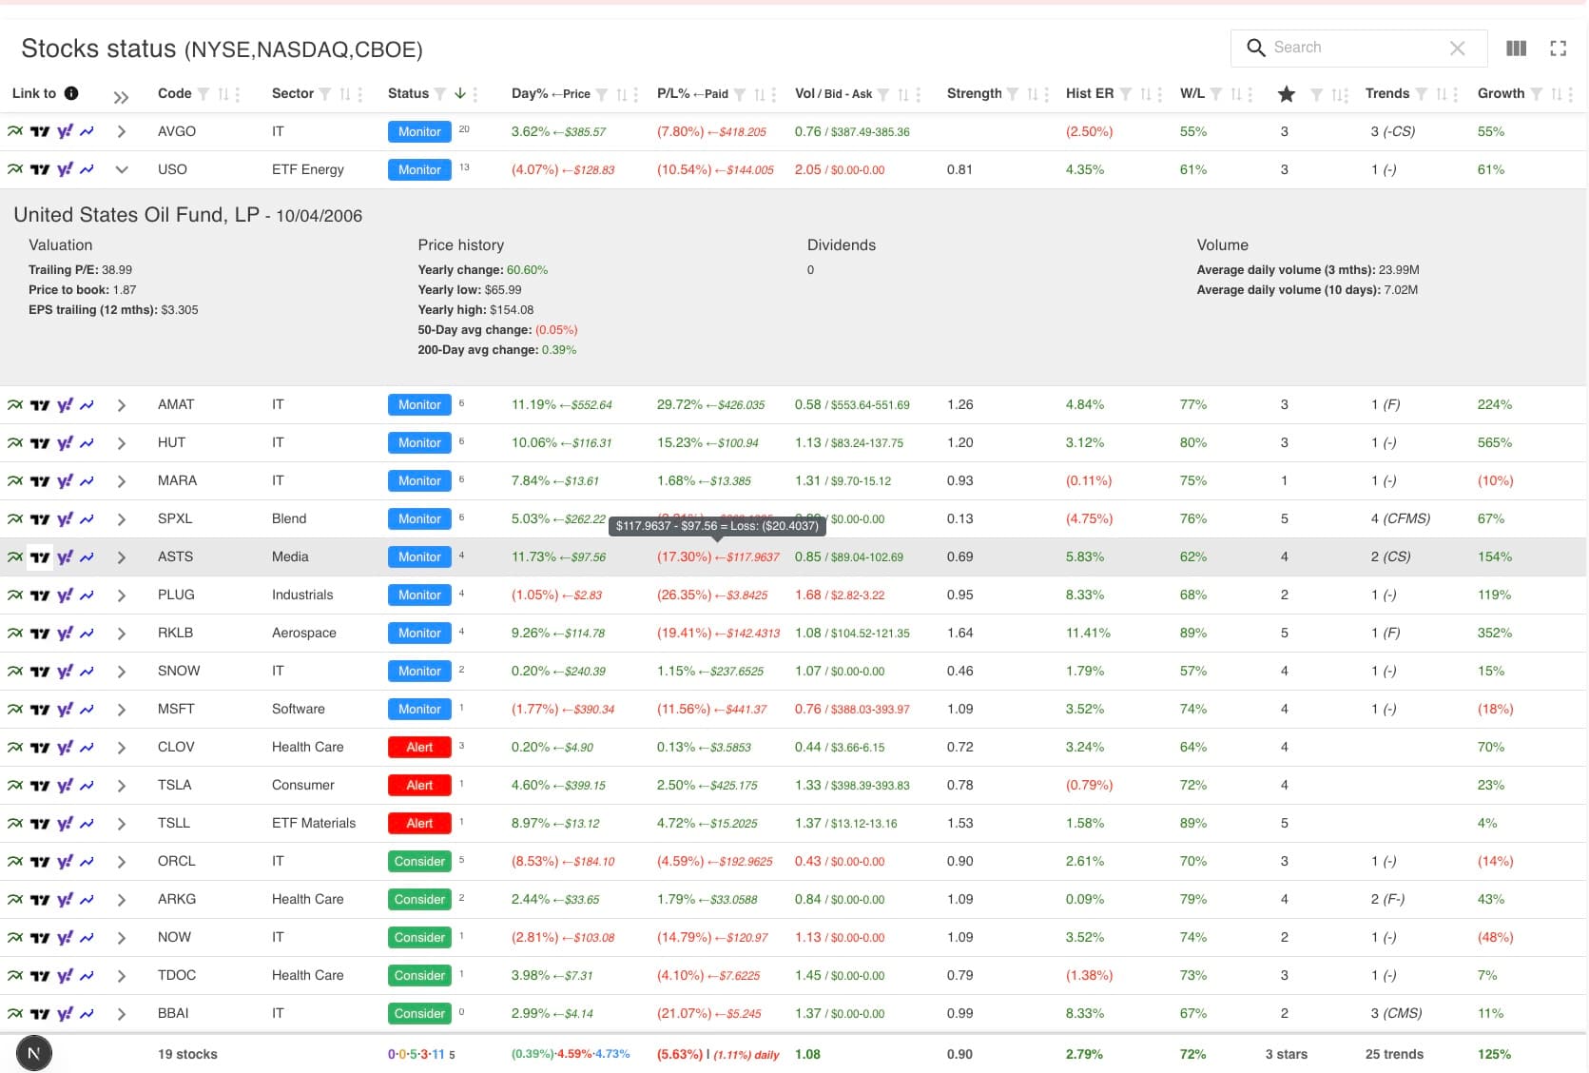The image size is (1589, 1073).
Task: Open the Yahoo Finance link for RKLB
Action: [x=65, y=634]
